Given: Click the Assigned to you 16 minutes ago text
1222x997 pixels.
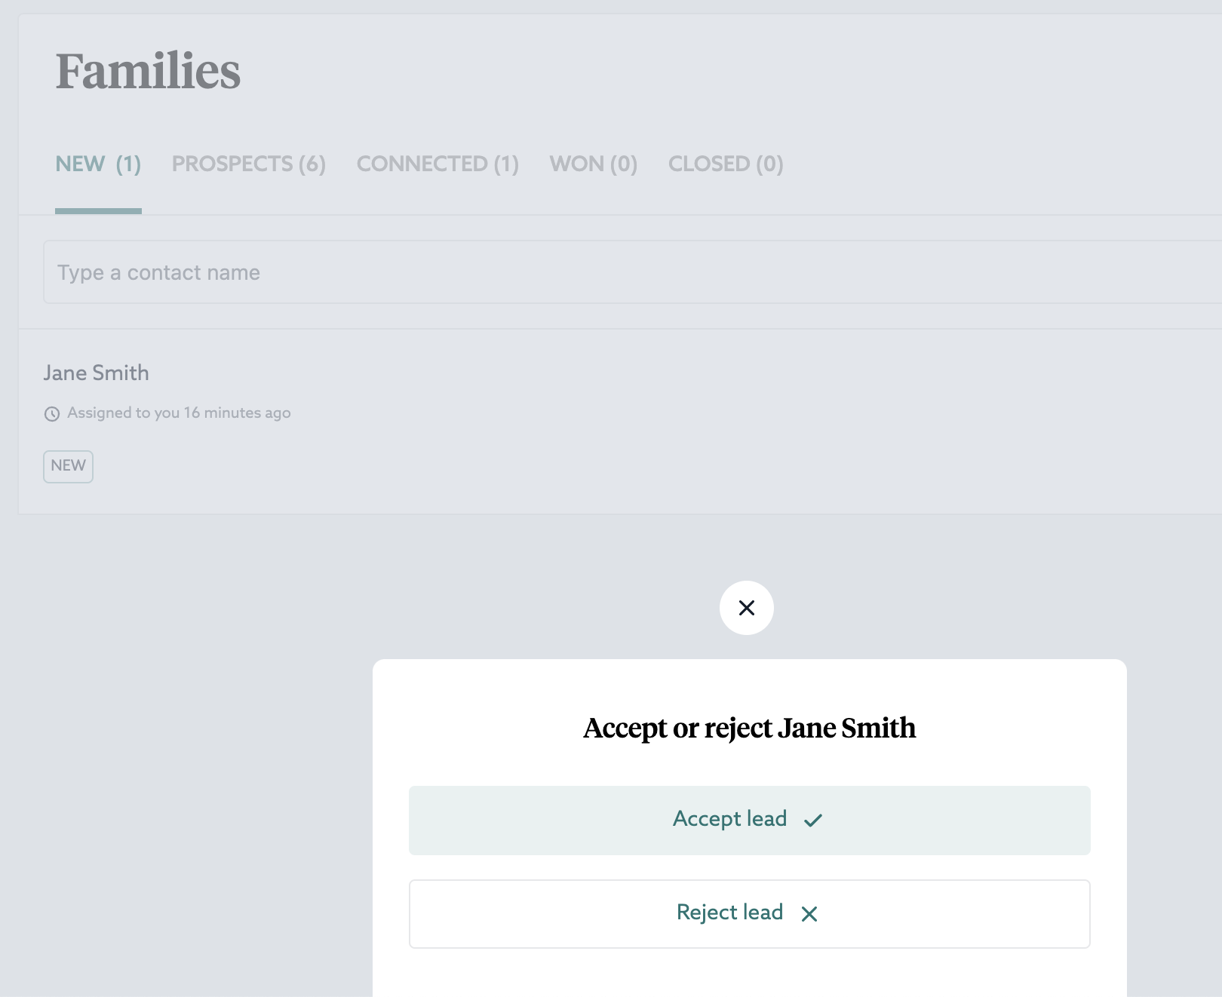Looking at the screenshot, I should click(179, 413).
